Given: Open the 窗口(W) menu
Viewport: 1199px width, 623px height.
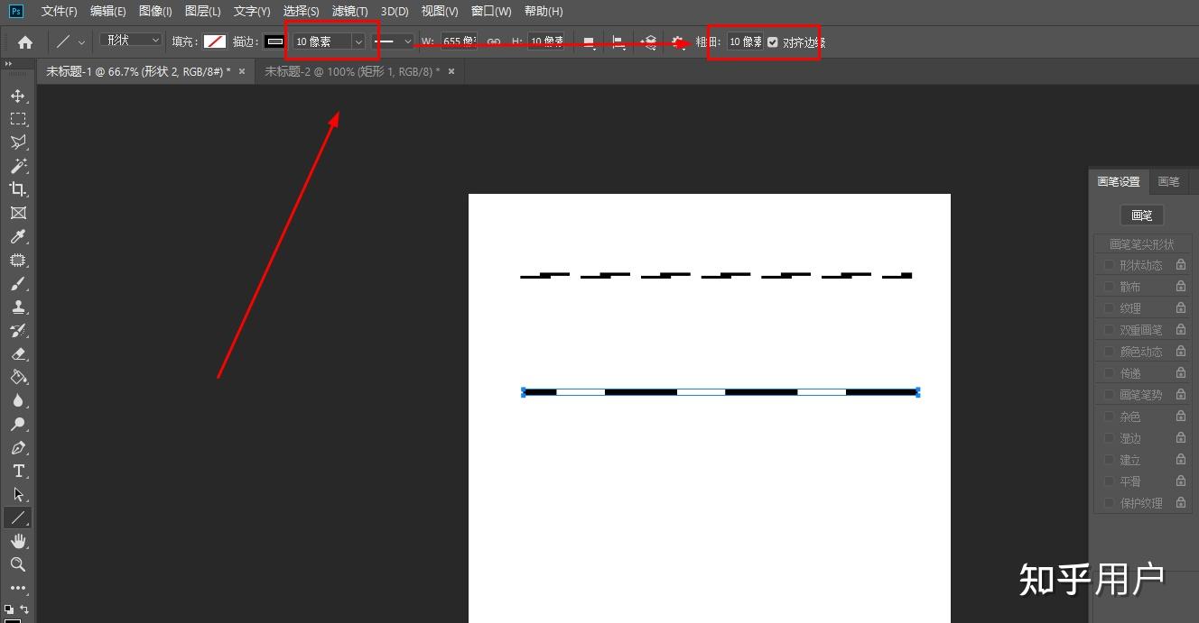Looking at the screenshot, I should click(491, 12).
